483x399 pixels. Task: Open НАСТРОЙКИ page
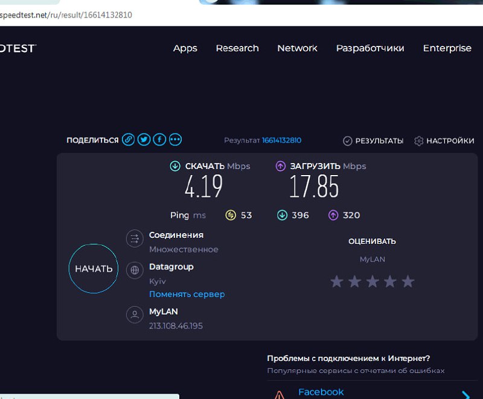click(450, 141)
